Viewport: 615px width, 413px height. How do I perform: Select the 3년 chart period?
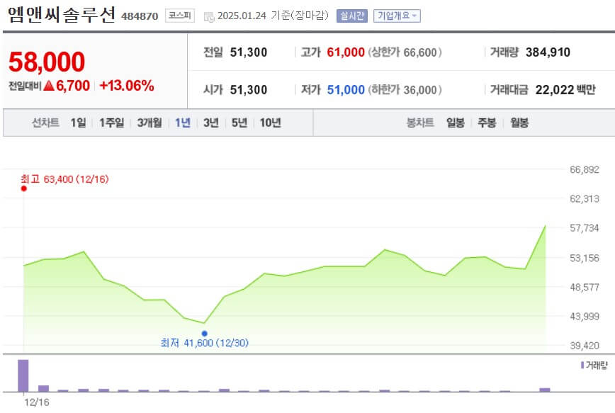(210, 122)
